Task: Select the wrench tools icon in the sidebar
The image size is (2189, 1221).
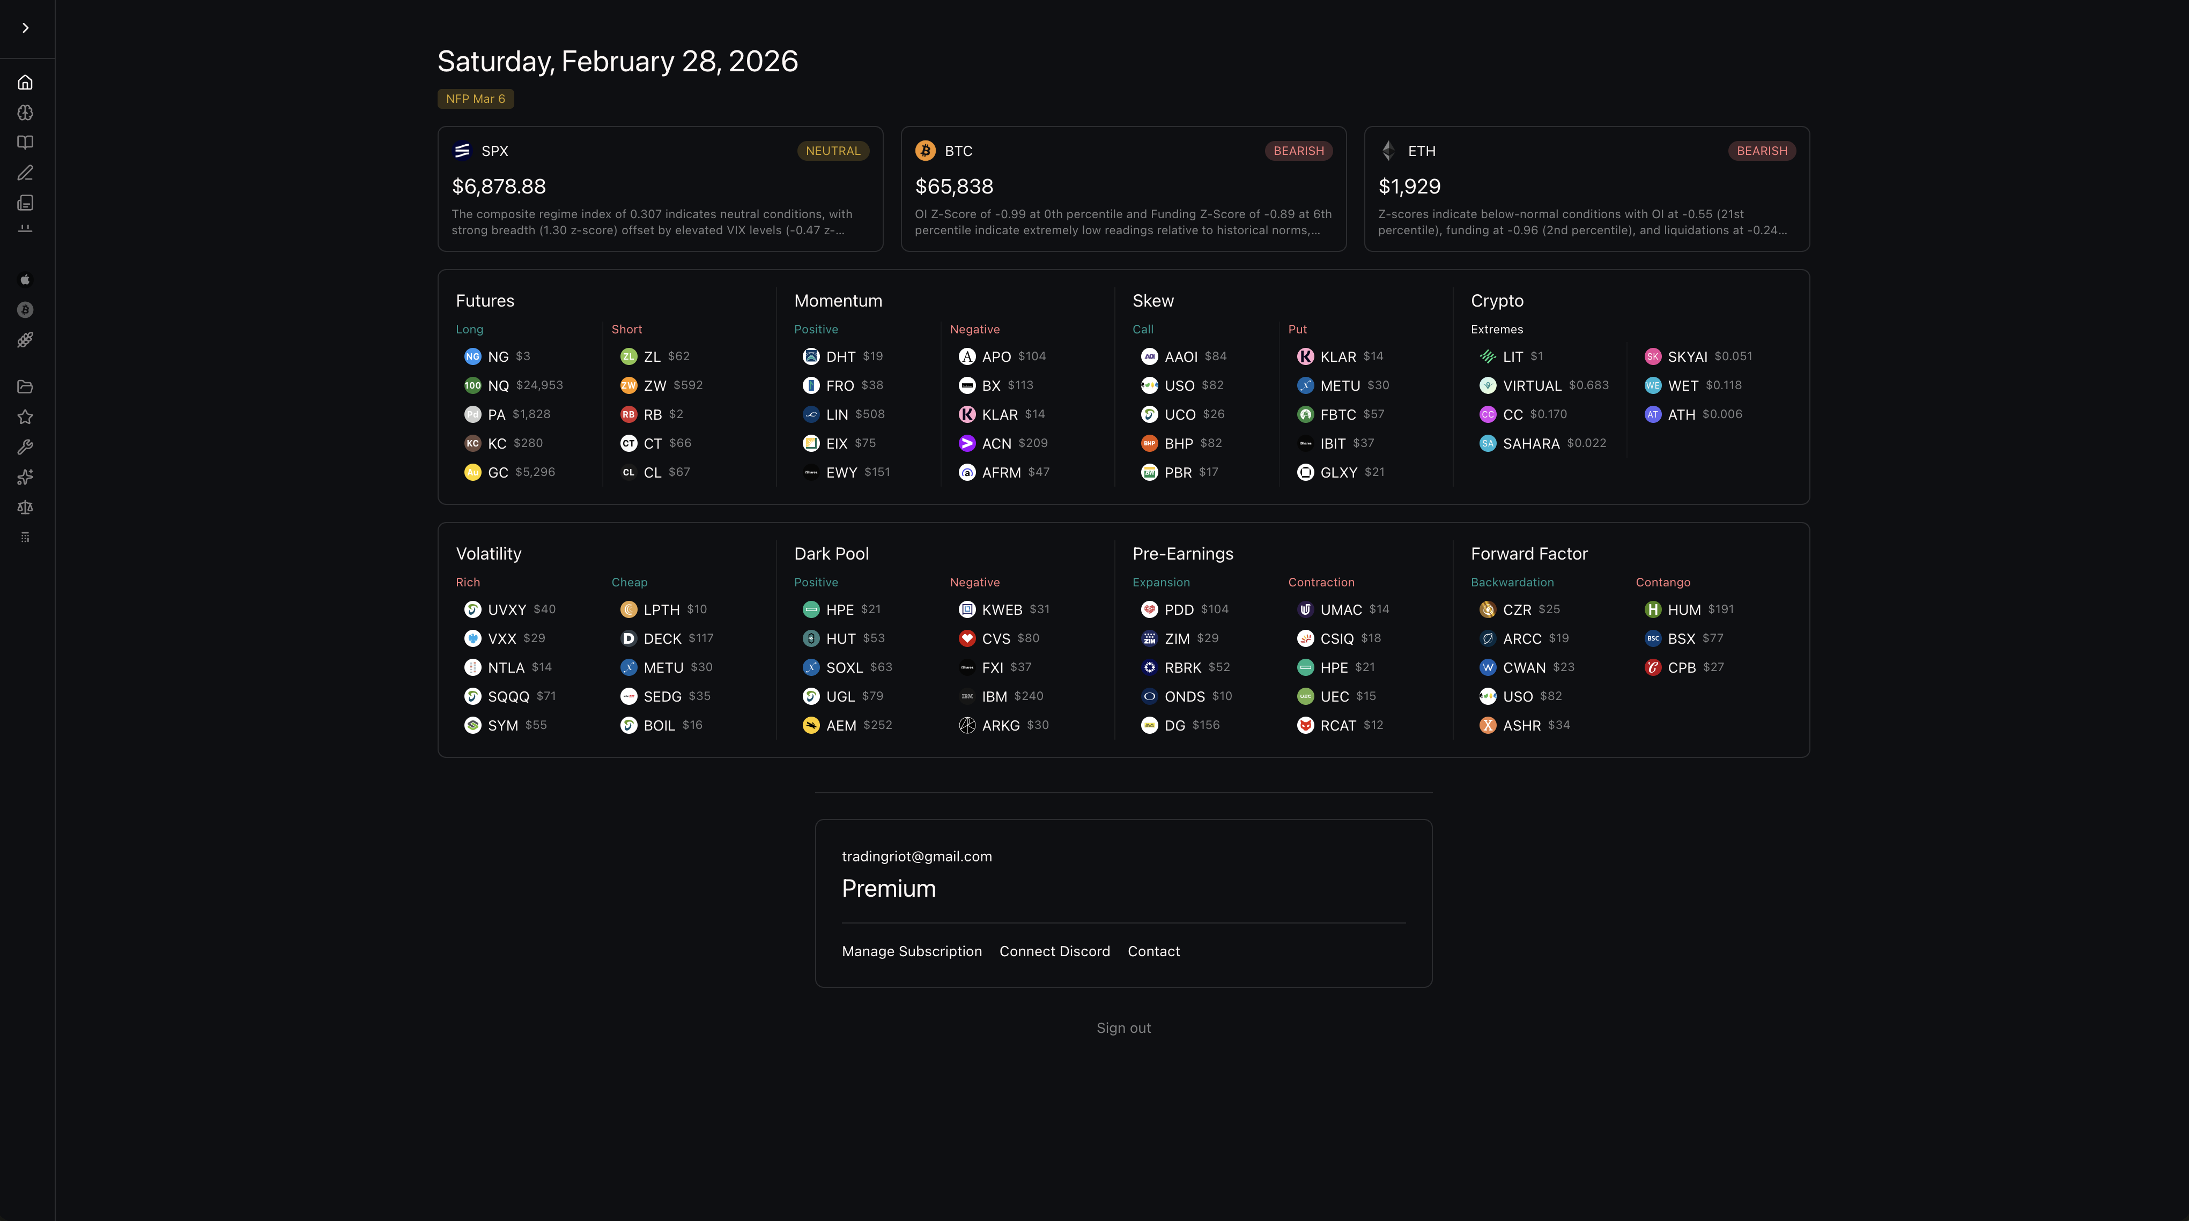Action: tap(26, 448)
